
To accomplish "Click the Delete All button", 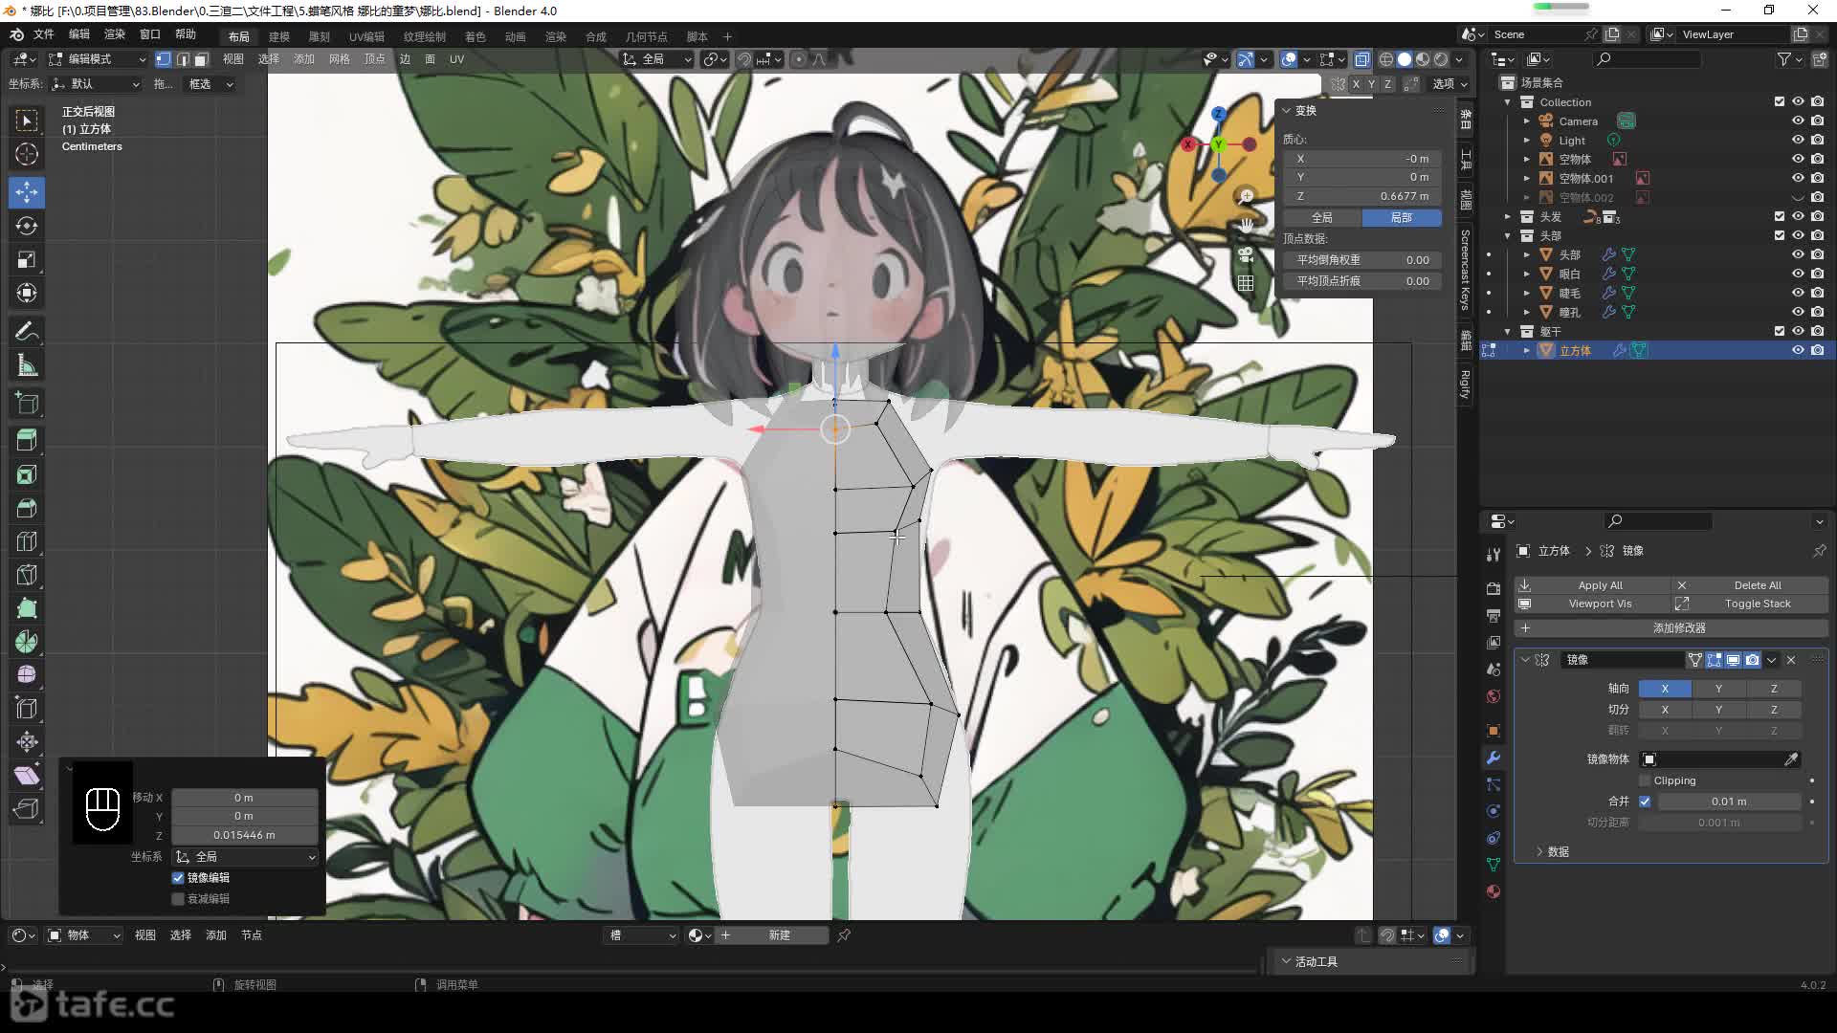I will (x=1750, y=585).
